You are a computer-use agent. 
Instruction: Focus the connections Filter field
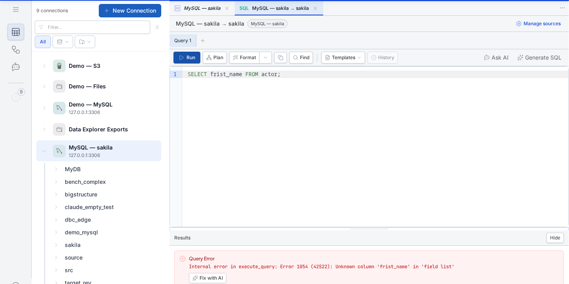click(92, 27)
